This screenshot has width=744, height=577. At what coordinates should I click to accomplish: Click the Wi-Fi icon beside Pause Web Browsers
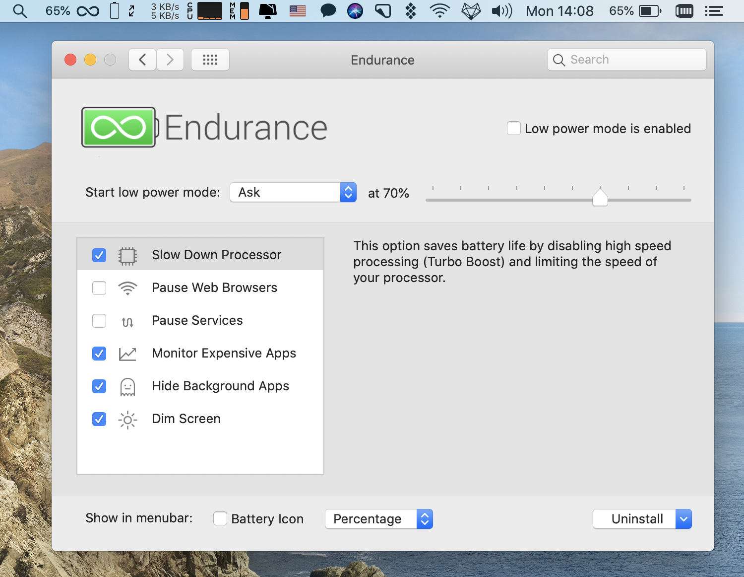[x=127, y=288]
